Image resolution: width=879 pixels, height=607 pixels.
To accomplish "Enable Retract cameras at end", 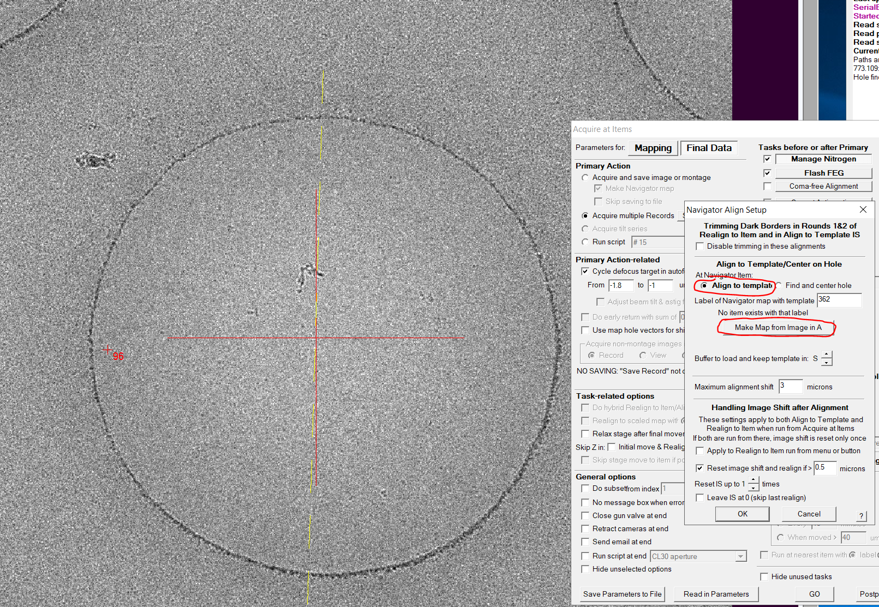I will point(585,529).
